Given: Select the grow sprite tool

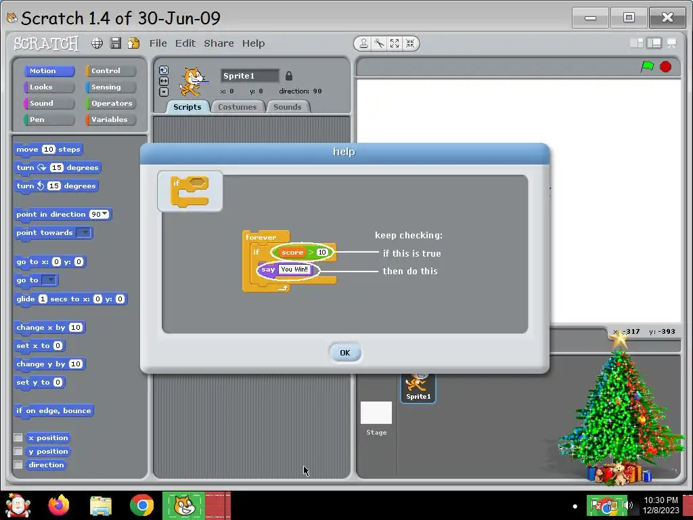Looking at the screenshot, I should 395,43.
